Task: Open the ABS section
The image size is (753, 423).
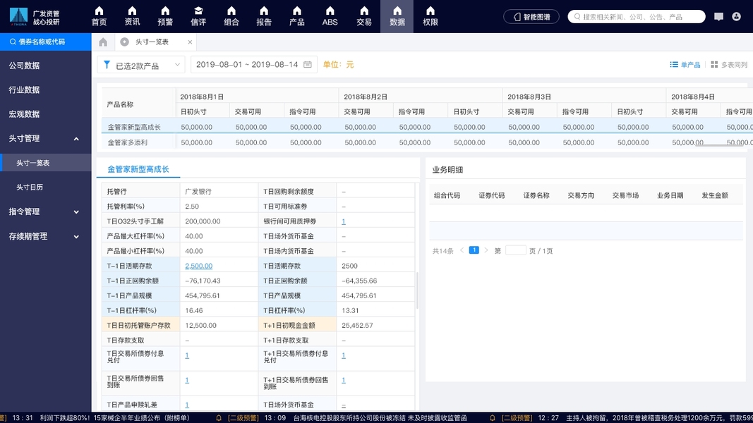Action: tap(330, 16)
